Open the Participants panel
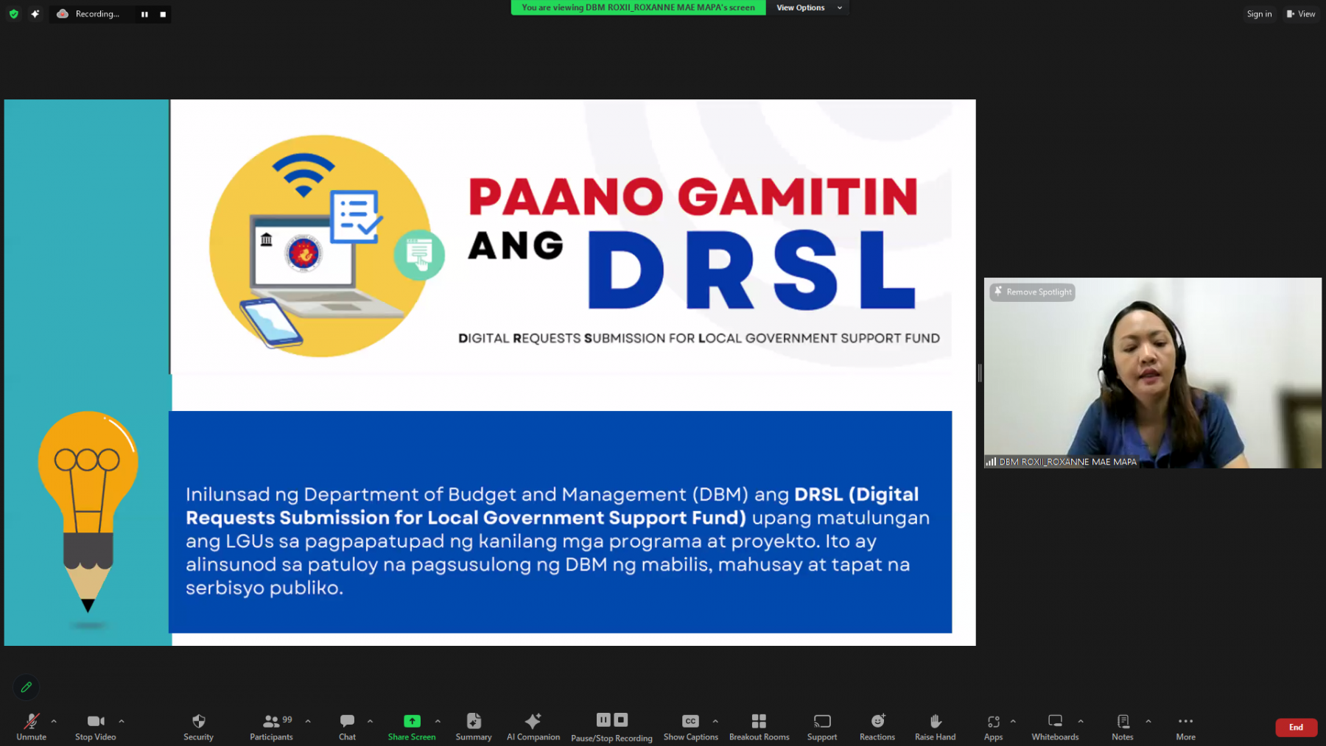 (x=271, y=726)
